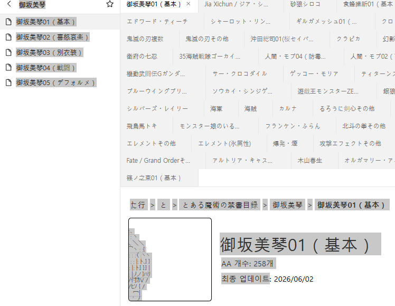Screen dimensions: 395x306
Task: Switch to the るろうに剣心その他 tab
Action: 352,108
